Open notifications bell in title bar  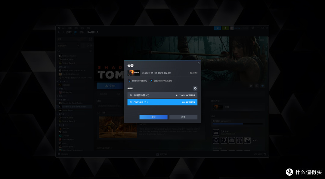click(225, 28)
